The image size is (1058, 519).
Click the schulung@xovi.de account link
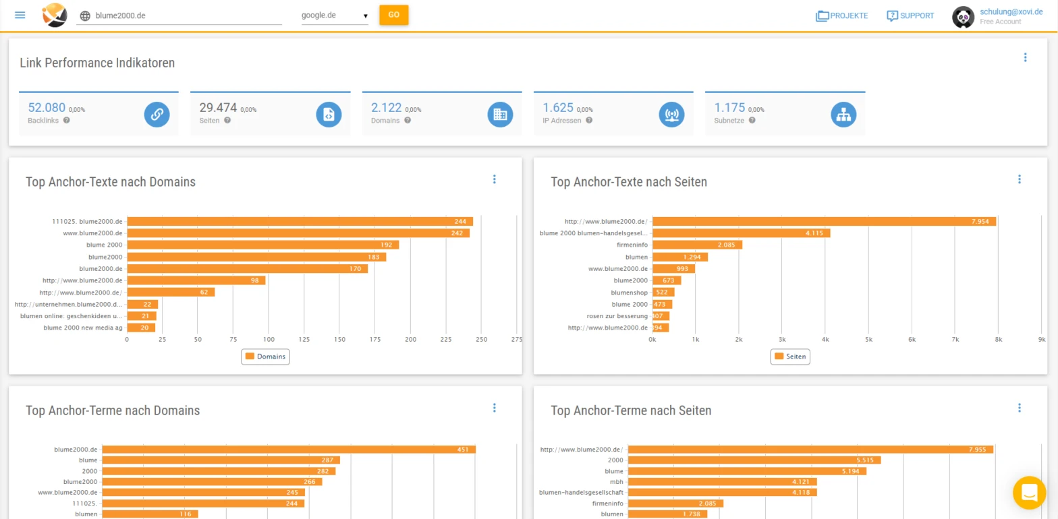[x=1011, y=11]
